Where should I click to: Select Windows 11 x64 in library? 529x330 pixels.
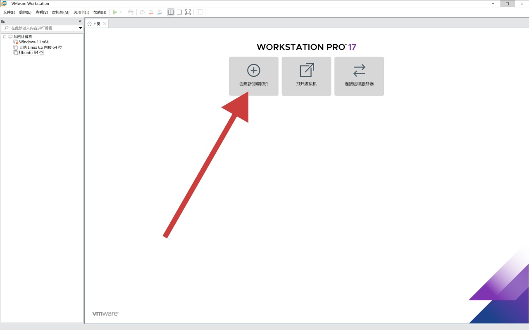click(x=33, y=42)
